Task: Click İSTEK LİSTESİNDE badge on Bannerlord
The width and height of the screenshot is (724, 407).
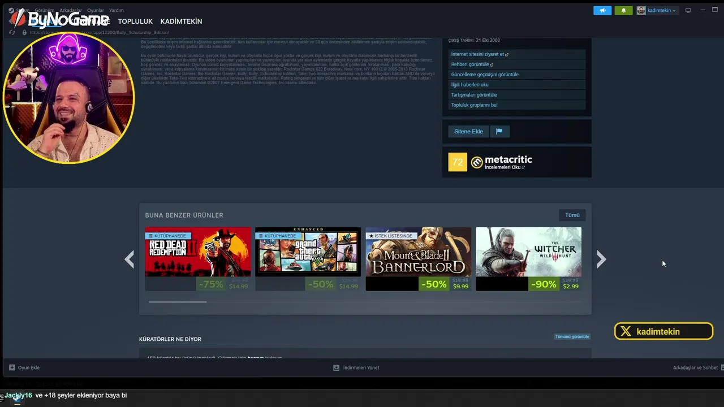Action: click(x=391, y=236)
